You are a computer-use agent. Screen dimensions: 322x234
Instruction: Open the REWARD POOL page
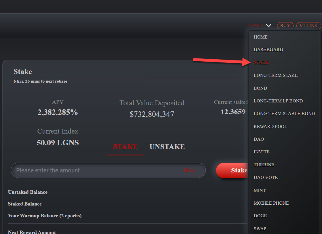coord(270,127)
